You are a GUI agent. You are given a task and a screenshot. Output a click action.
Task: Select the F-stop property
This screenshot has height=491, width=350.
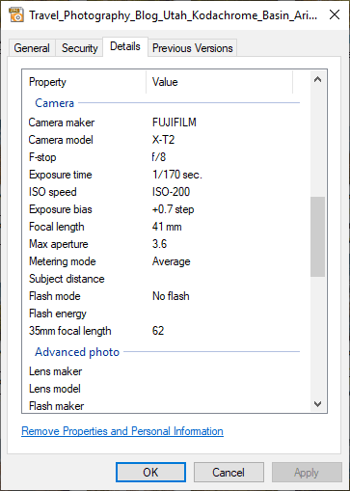42,157
